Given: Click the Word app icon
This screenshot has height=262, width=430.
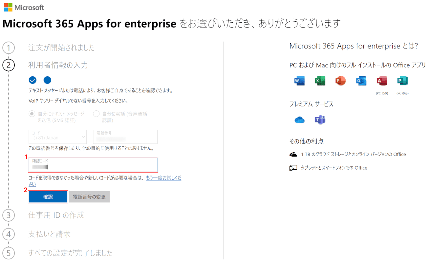Looking at the screenshot, I should (x=300, y=81).
